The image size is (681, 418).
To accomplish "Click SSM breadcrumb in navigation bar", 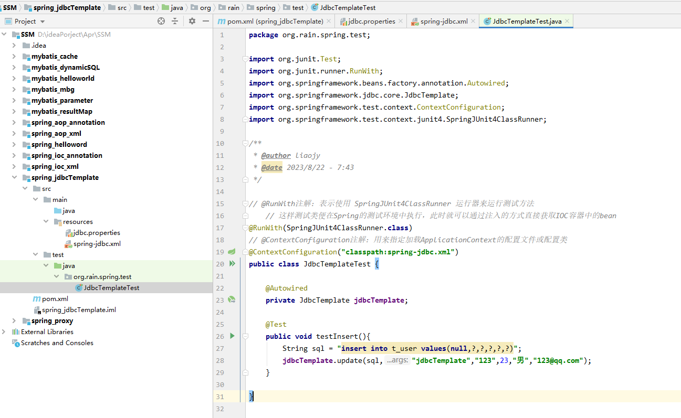I will 10,8.
